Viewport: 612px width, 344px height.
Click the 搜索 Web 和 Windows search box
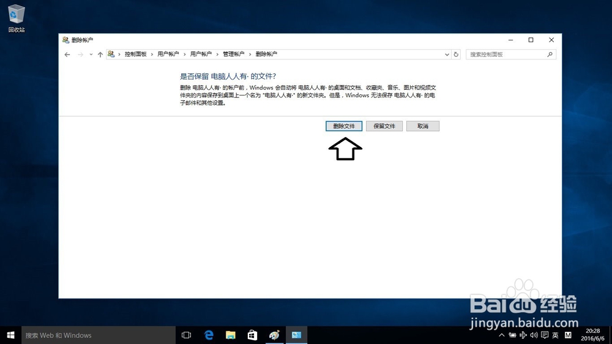(99, 335)
